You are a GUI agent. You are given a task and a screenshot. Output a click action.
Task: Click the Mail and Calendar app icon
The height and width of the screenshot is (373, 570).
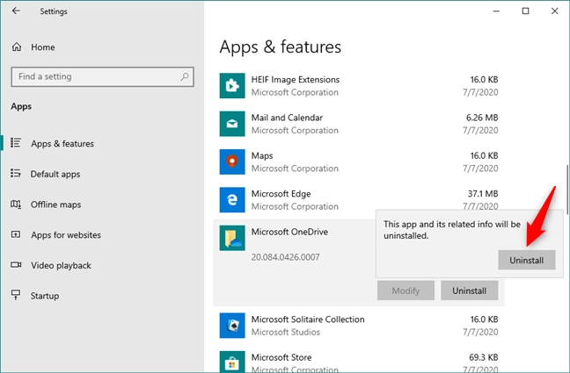[x=232, y=124]
